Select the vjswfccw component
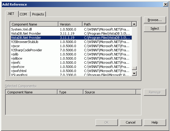The image size is (170, 131). (71, 67)
